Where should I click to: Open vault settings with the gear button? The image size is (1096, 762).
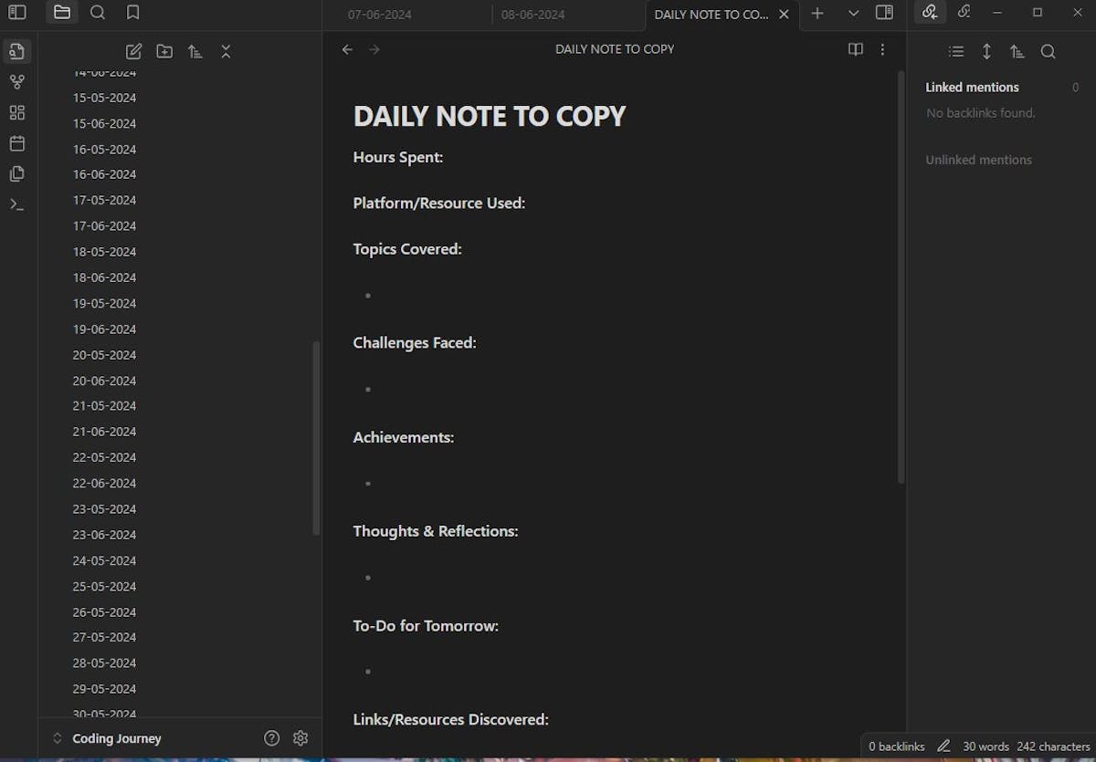click(300, 737)
